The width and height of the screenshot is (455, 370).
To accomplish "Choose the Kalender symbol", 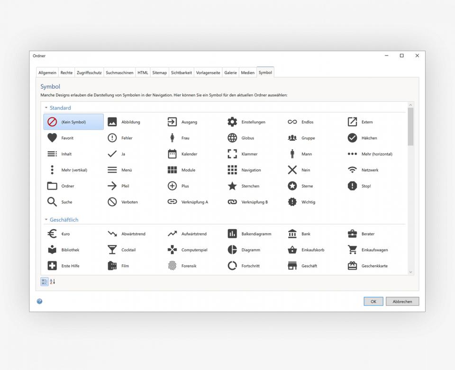I will pos(172,154).
